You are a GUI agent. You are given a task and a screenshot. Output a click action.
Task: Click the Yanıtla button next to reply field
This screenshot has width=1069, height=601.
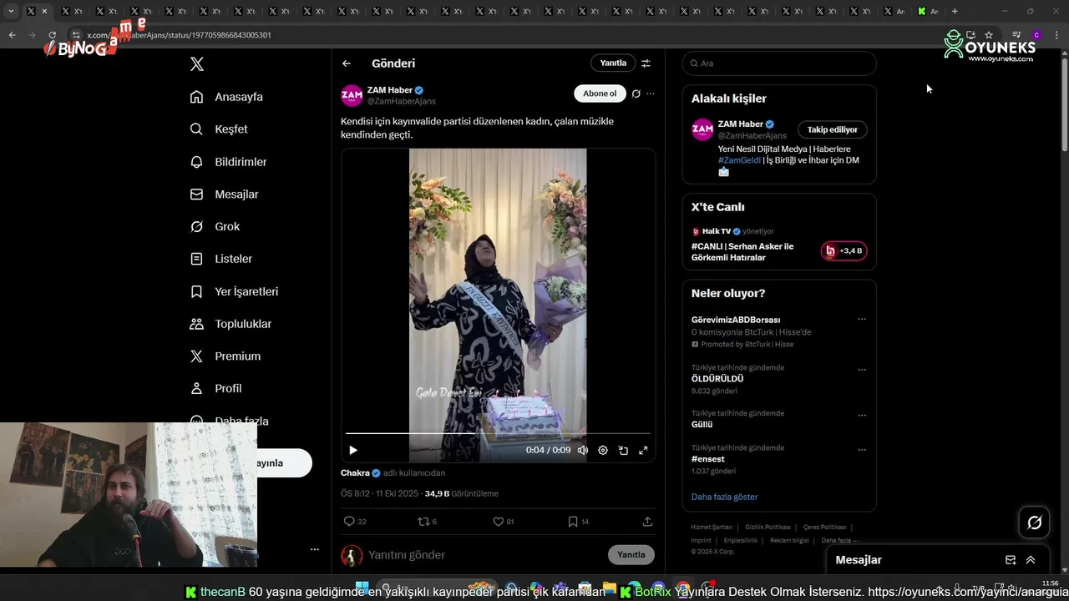(631, 555)
